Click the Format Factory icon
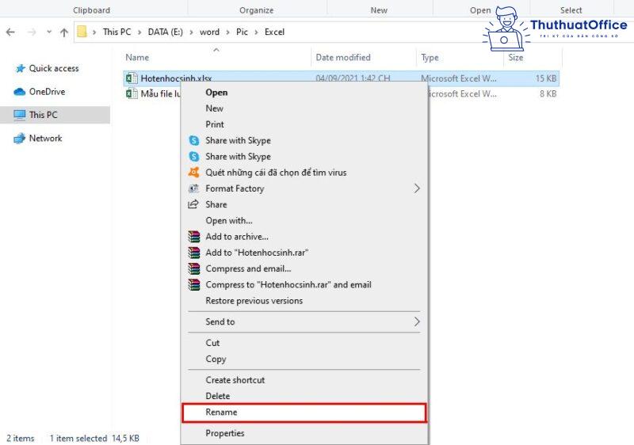 tap(194, 188)
